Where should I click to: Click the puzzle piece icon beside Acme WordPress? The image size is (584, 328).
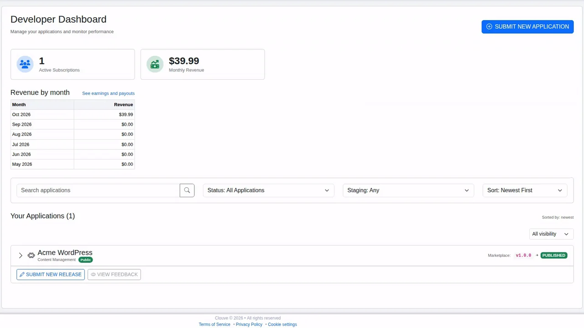pyautogui.click(x=31, y=256)
